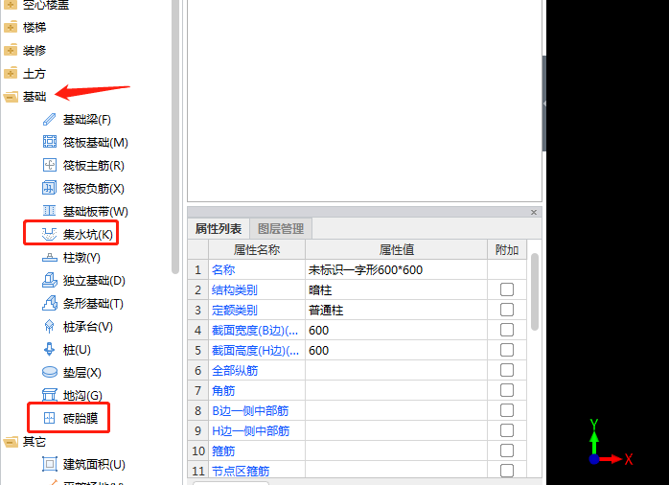Toggle 箍筋 additional checkbox
Screen dimensions: 669x485
pyautogui.click(x=507, y=450)
